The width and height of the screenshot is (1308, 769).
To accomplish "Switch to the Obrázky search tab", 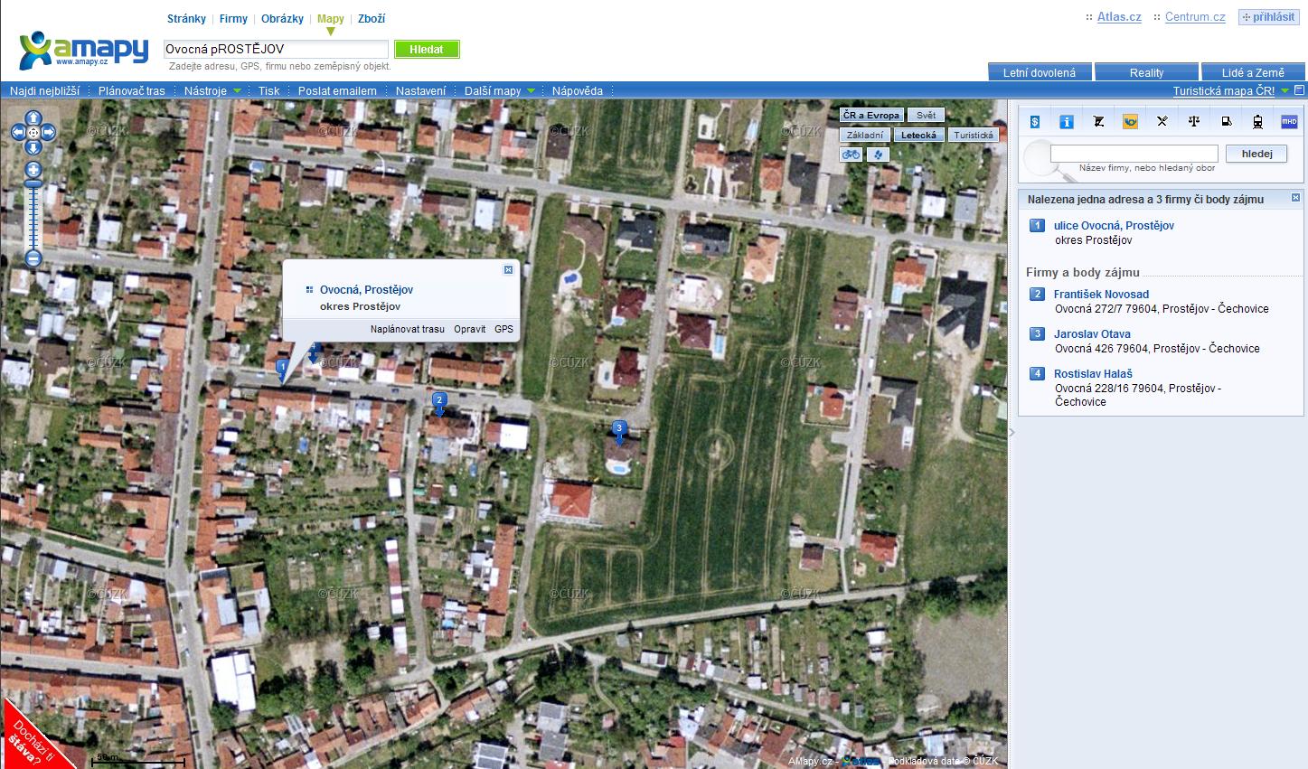I will [x=282, y=18].
